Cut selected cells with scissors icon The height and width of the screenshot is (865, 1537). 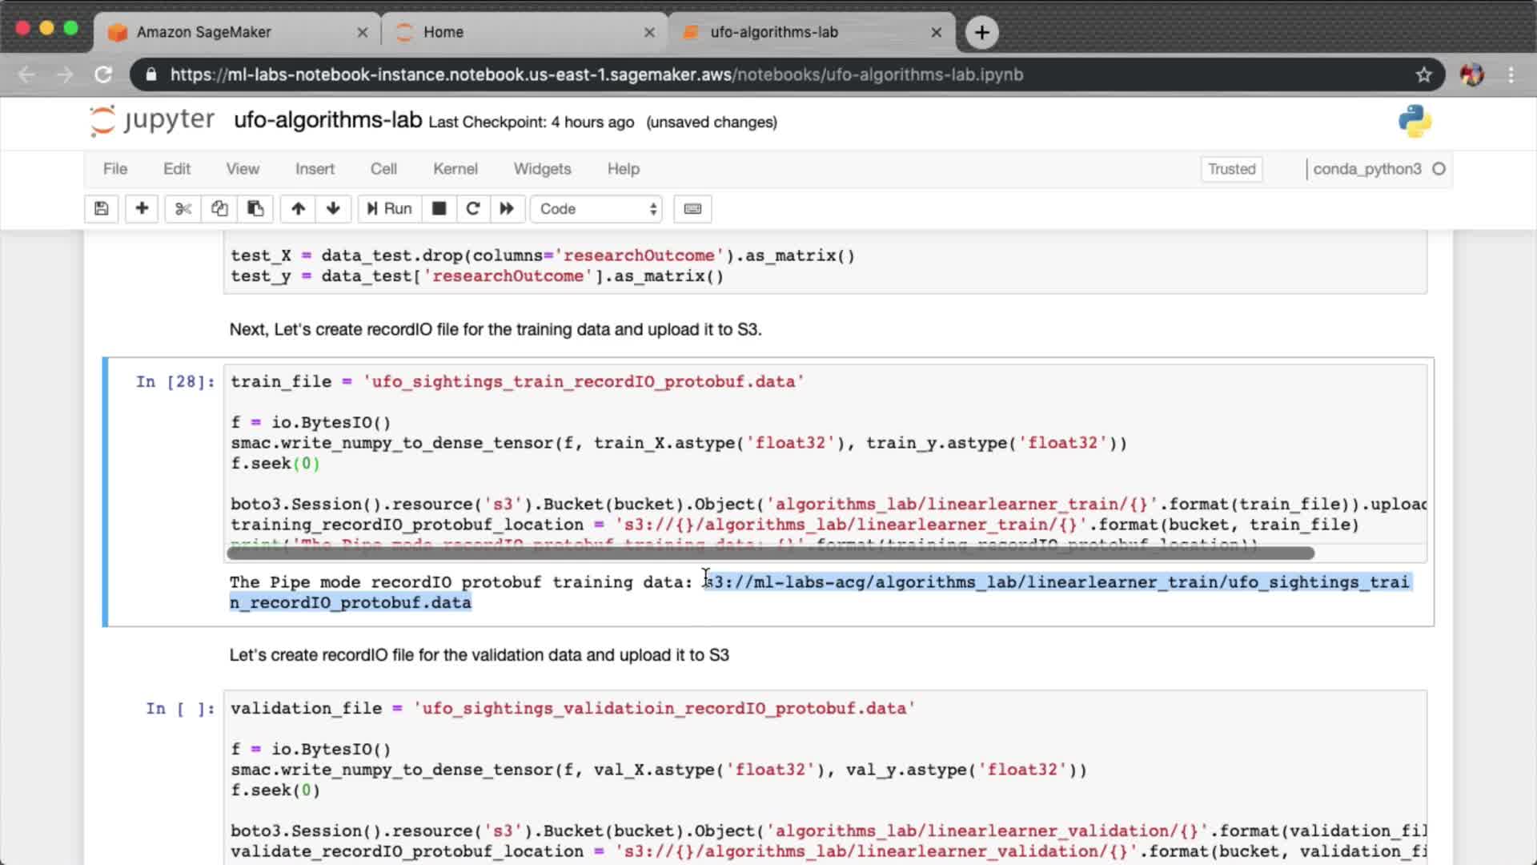click(183, 209)
